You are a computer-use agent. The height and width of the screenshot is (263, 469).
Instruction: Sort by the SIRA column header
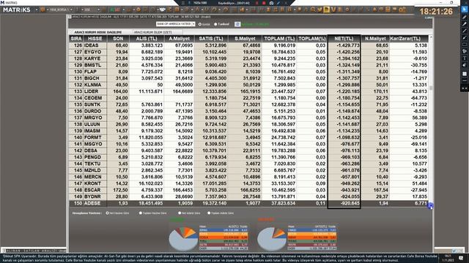(x=76, y=39)
